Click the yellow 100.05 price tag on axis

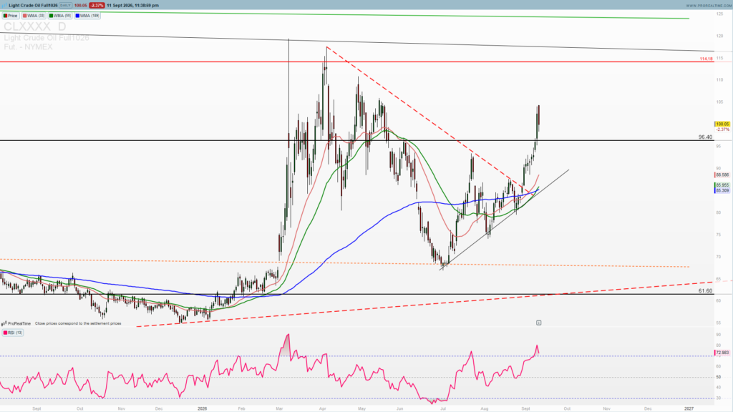click(722, 124)
